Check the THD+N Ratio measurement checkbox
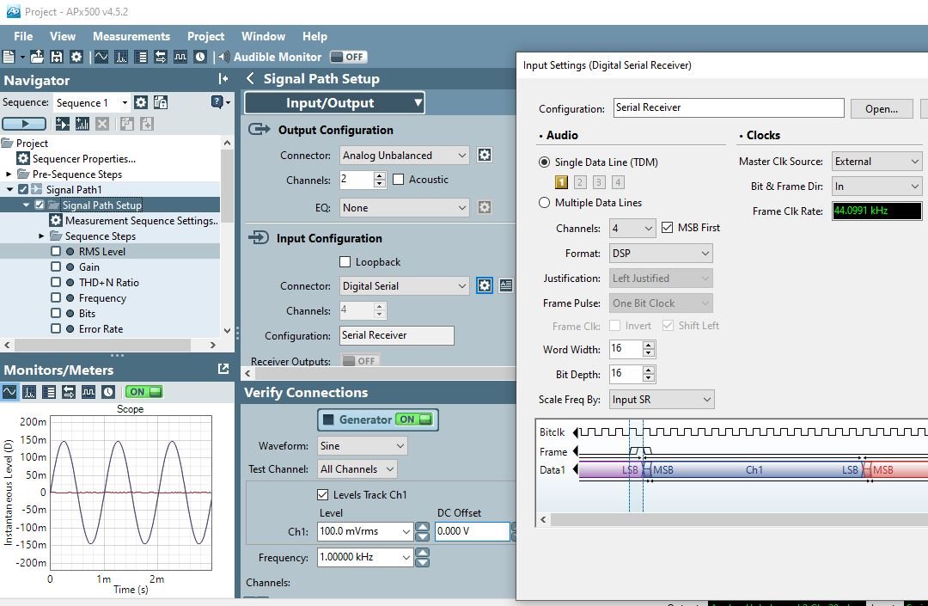This screenshot has width=928, height=606. click(x=56, y=282)
